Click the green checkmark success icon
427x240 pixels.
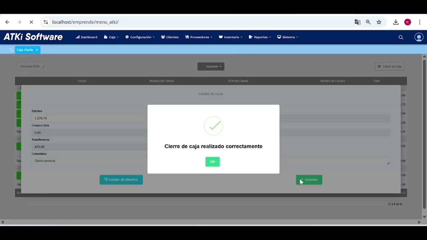click(x=213, y=126)
